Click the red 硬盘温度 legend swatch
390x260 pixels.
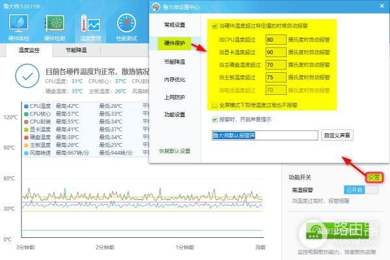pyautogui.click(x=26, y=137)
